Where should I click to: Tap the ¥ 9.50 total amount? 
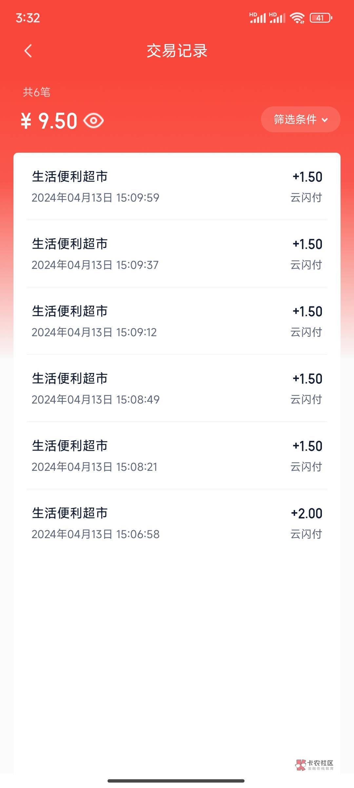coord(49,120)
